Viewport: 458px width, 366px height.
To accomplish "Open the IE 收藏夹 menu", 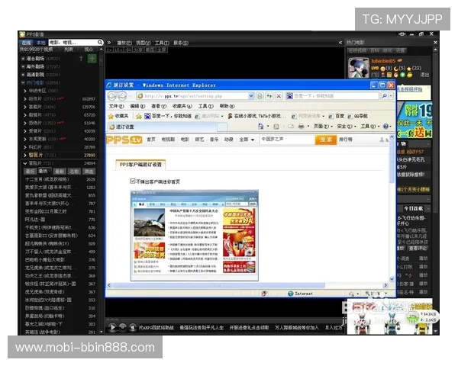I will pos(182,106).
